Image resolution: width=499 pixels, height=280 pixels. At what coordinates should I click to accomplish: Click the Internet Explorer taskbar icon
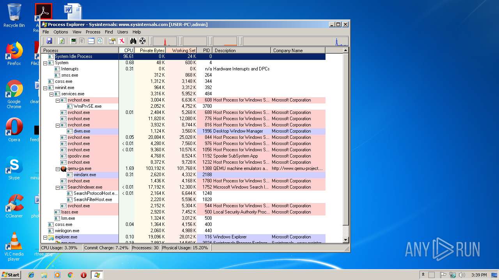(31, 275)
